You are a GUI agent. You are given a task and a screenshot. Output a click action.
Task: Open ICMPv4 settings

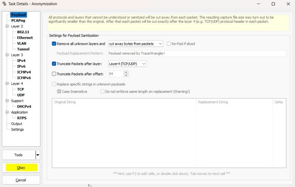click(24, 72)
